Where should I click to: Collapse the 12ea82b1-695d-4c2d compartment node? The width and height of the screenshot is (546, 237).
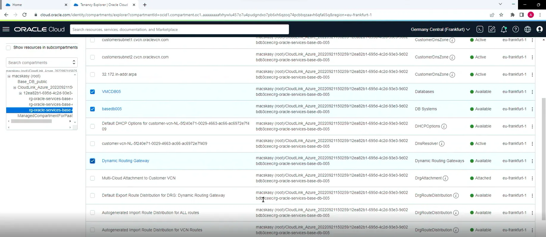[20, 93]
